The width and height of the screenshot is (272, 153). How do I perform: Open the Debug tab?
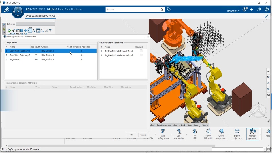point(197,125)
